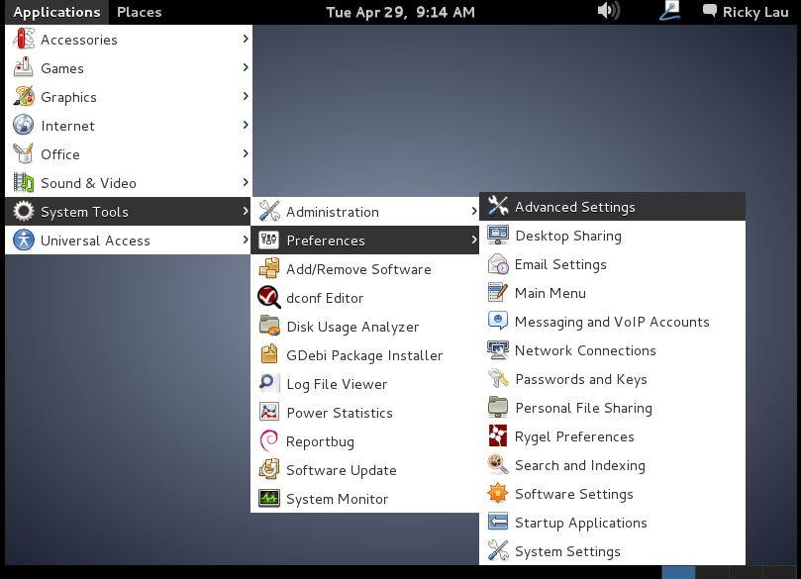Viewport: 801px width, 579px height.
Task: Click the Add/Remove Software boxes icon
Action: 269,268
